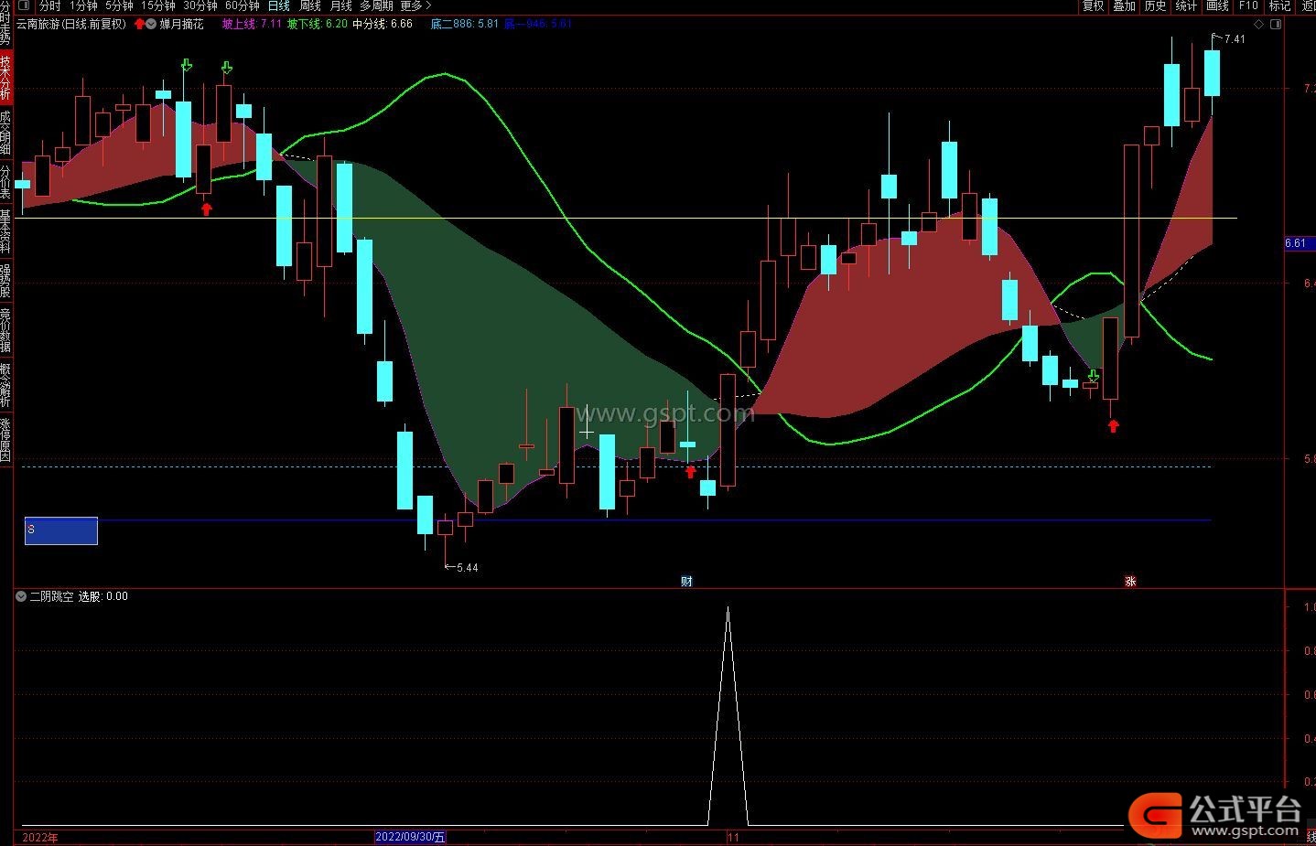This screenshot has height=846, width=1316.
Task: Click the 财 marker on the time axis
Action: 686,581
